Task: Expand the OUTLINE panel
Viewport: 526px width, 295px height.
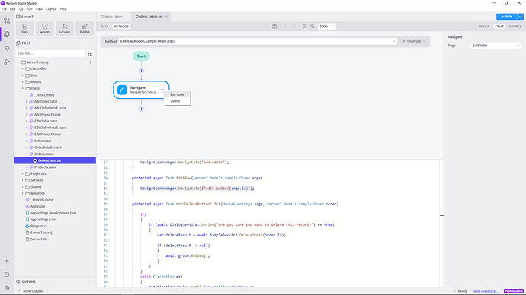Action: [90, 281]
